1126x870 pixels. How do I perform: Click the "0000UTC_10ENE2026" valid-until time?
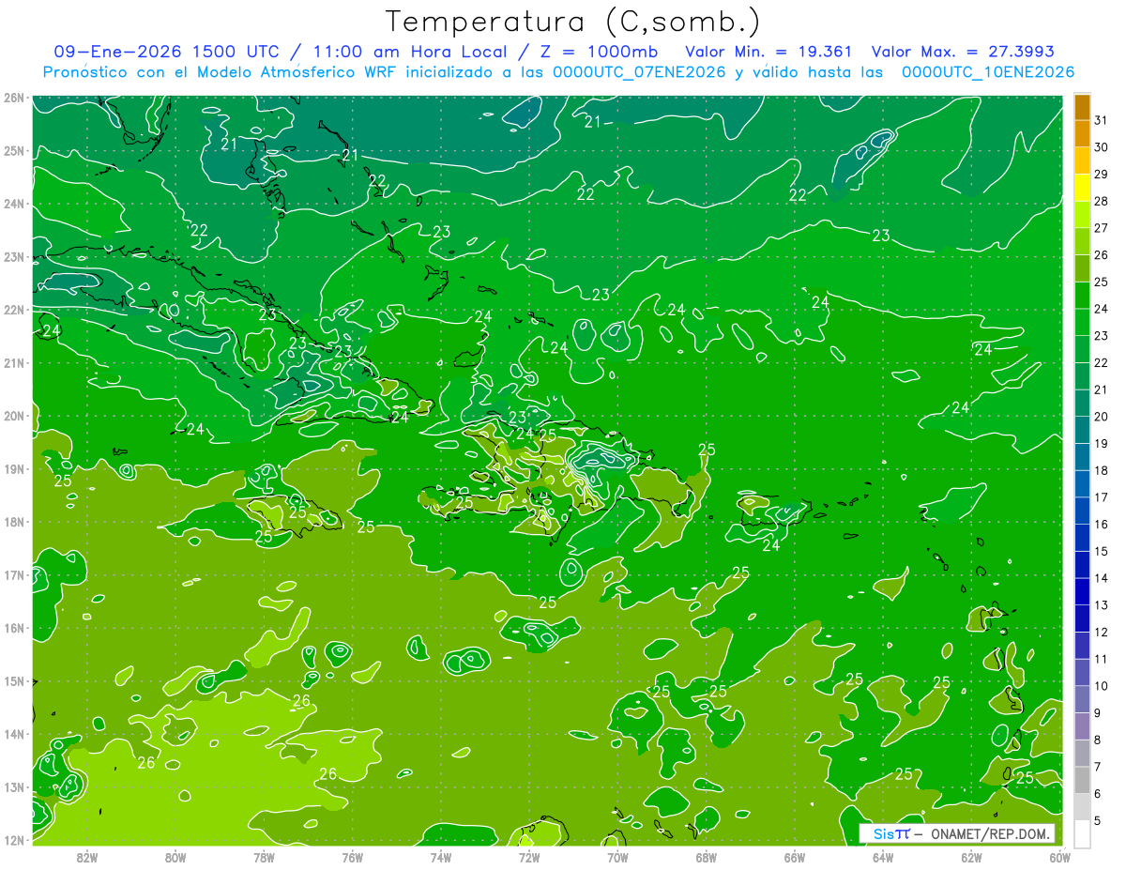pyautogui.click(x=988, y=72)
